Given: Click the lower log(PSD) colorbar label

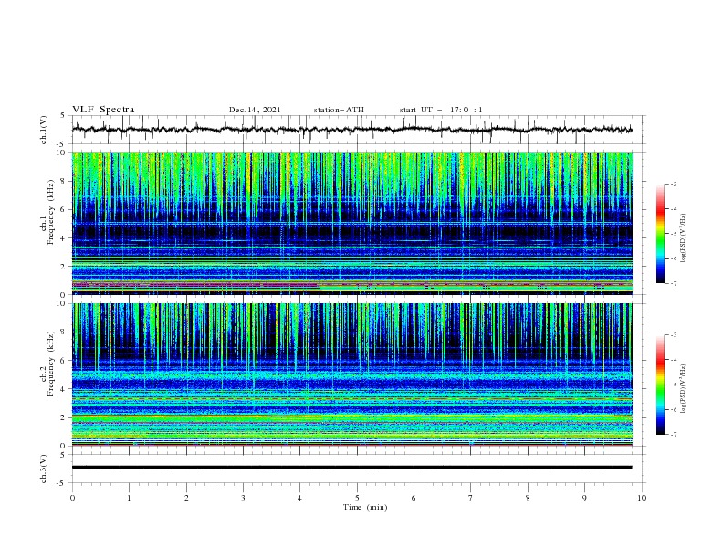Looking at the screenshot, I should (x=683, y=388).
